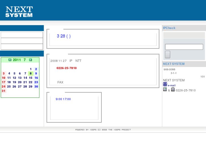This screenshot has width=206, height=154.
Task: Select calendar day 14
Action: (25, 78)
